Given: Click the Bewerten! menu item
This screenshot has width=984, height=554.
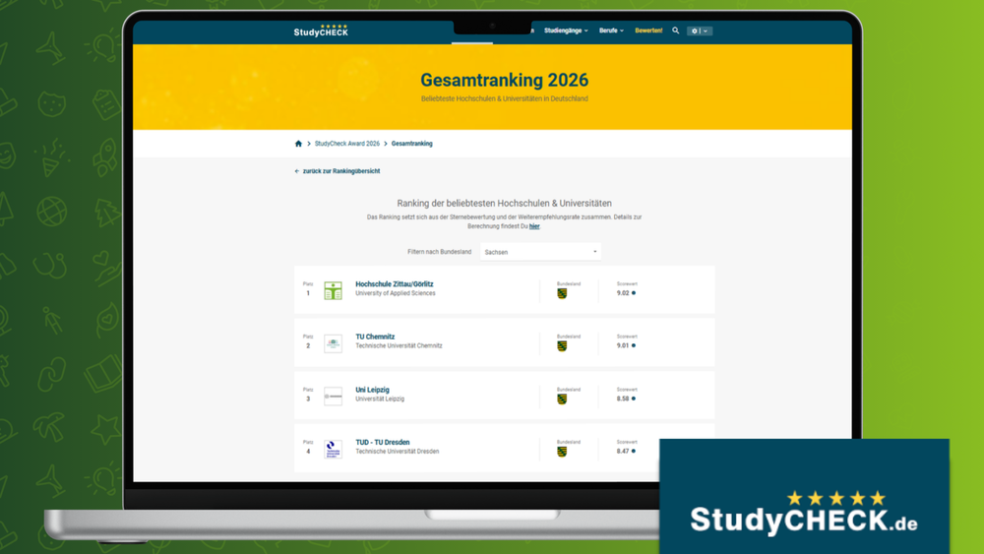Looking at the screenshot, I should [x=648, y=31].
